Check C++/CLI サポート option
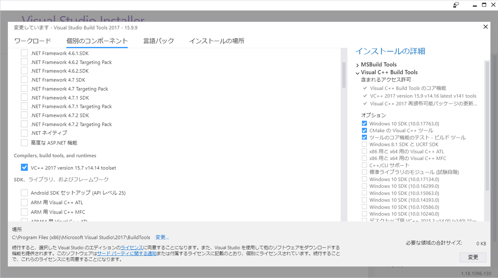Viewport: 498px width, 278px height. [x=364, y=165]
